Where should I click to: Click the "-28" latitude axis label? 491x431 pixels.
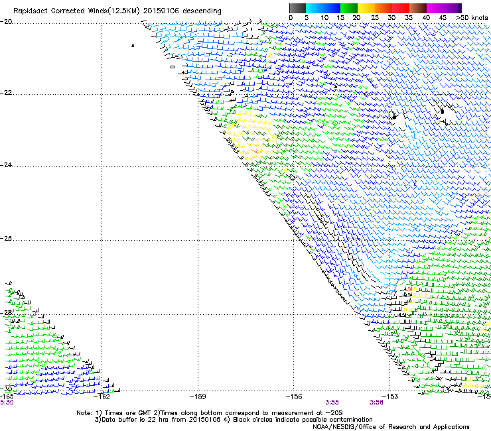click(x=6, y=313)
